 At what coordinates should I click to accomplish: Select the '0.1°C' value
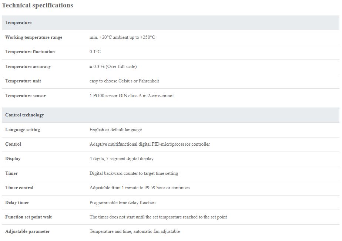(95, 52)
